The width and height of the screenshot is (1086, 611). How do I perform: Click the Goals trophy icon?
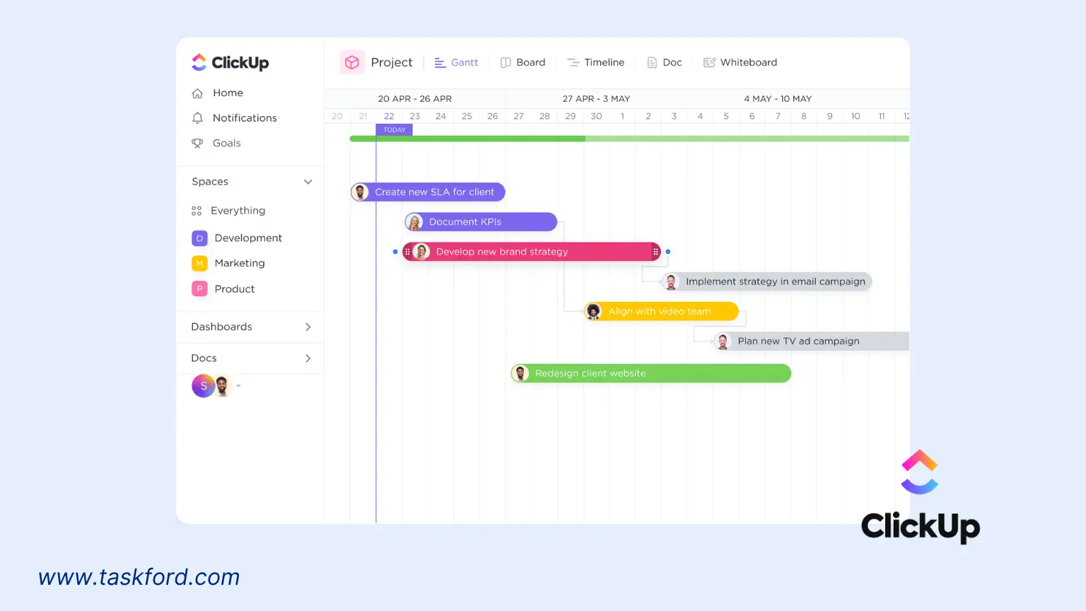pyautogui.click(x=198, y=143)
